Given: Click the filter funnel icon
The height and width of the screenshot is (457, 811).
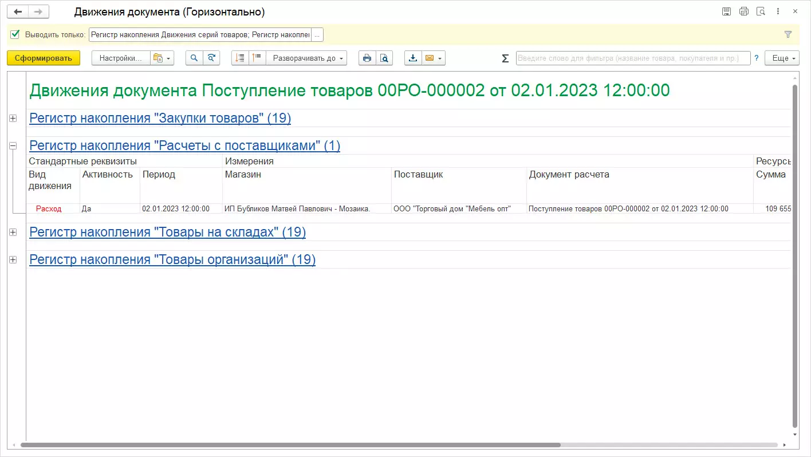Looking at the screenshot, I should [788, 34].
